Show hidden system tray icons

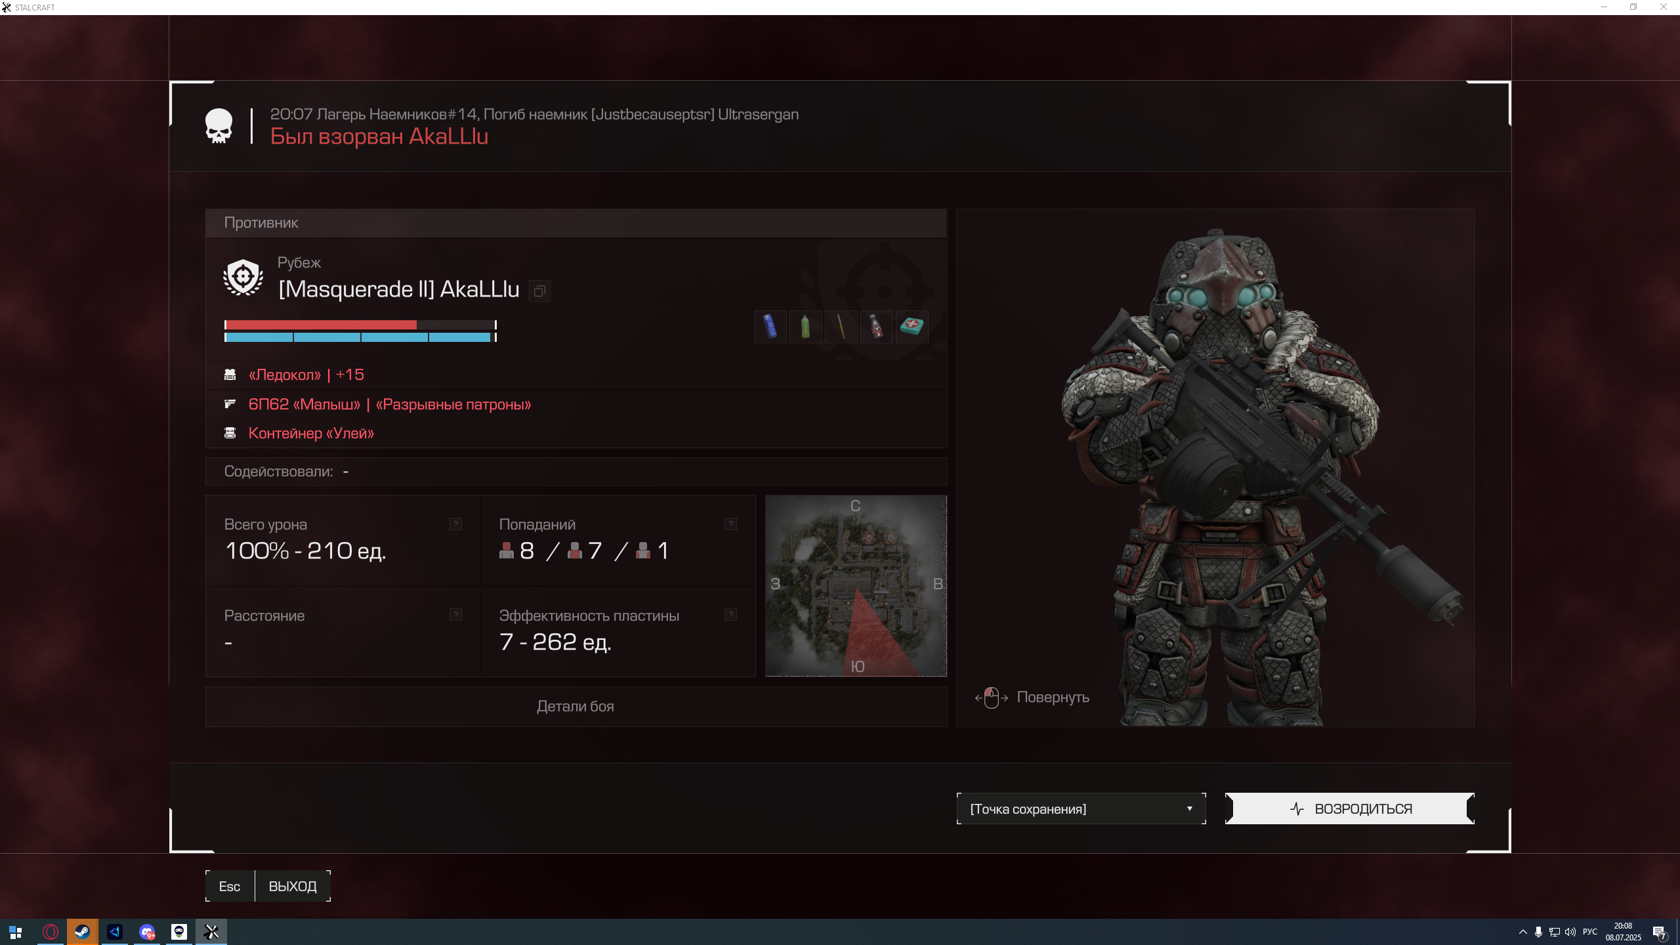click(x=1523, y=932)
